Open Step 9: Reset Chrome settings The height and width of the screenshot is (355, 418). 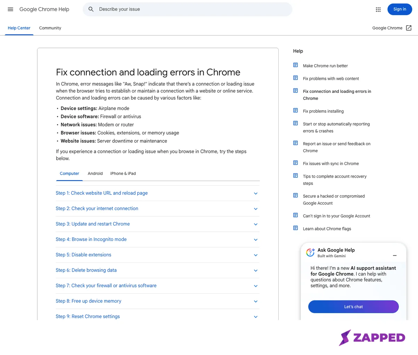coord(88,316)
